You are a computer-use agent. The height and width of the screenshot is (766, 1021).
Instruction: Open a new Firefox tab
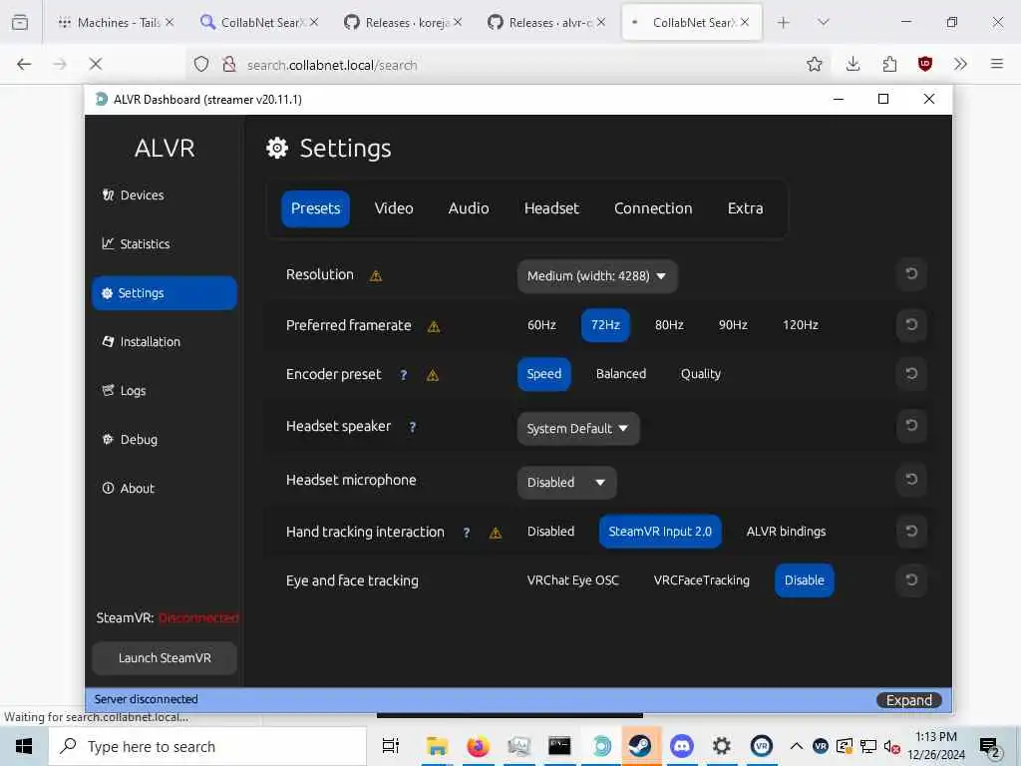784,22
